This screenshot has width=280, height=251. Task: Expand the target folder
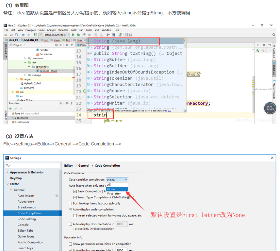pyautogui.click(x=17, y=79)
